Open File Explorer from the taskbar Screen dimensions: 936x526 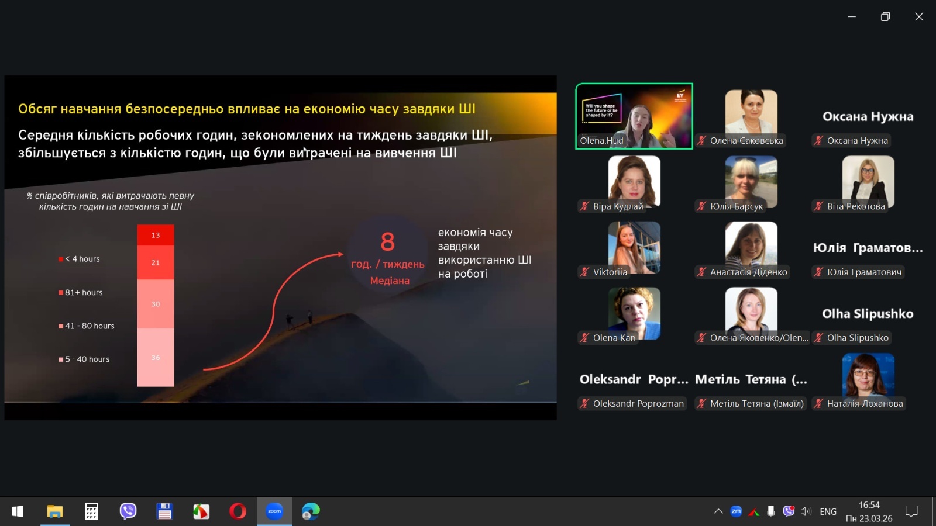coord(55,511)
